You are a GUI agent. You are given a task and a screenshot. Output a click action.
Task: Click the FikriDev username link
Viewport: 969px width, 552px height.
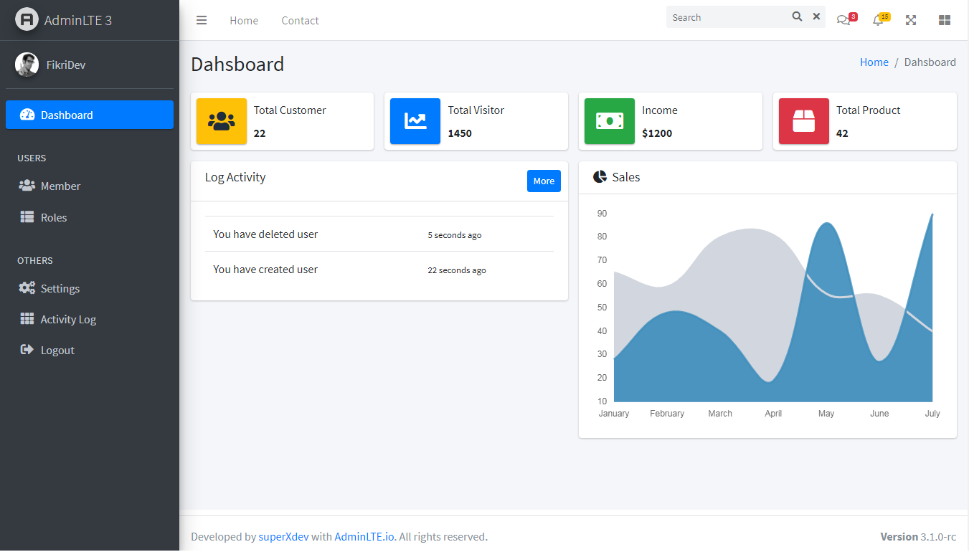tap(66, 65)
